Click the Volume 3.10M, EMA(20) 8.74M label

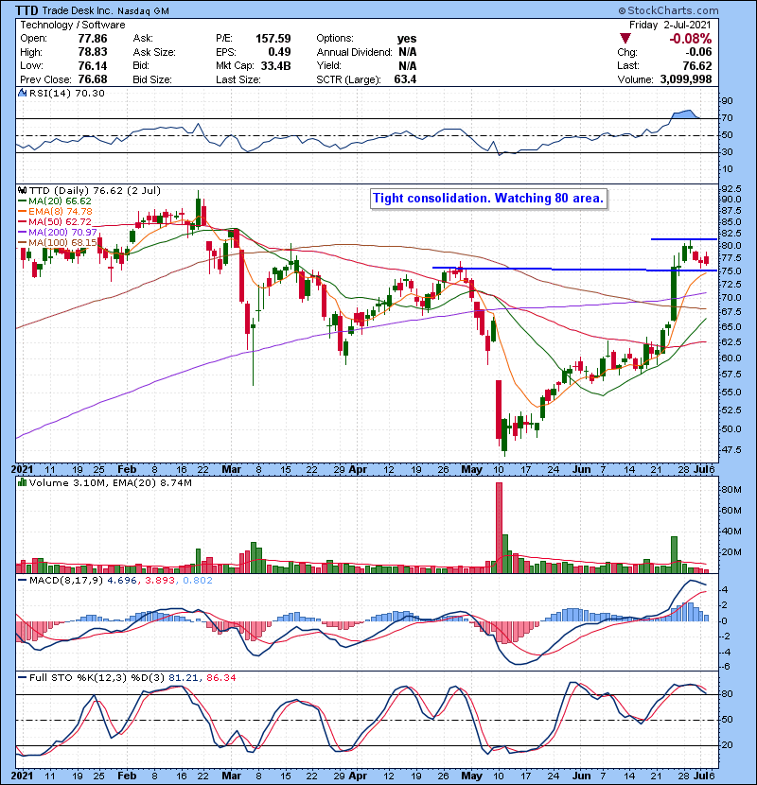pyautogui.click(x=110, y=482)
